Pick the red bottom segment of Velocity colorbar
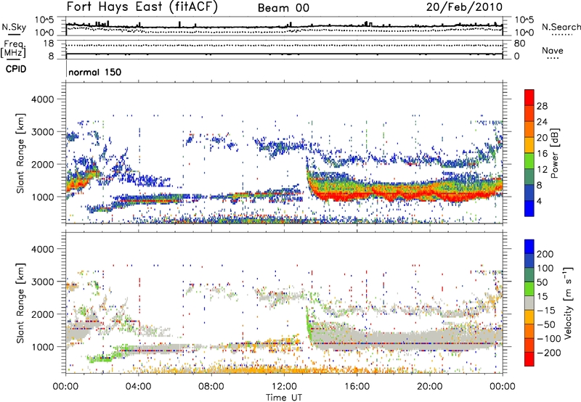Screen dimensions: 581x402 click(529, 359)
